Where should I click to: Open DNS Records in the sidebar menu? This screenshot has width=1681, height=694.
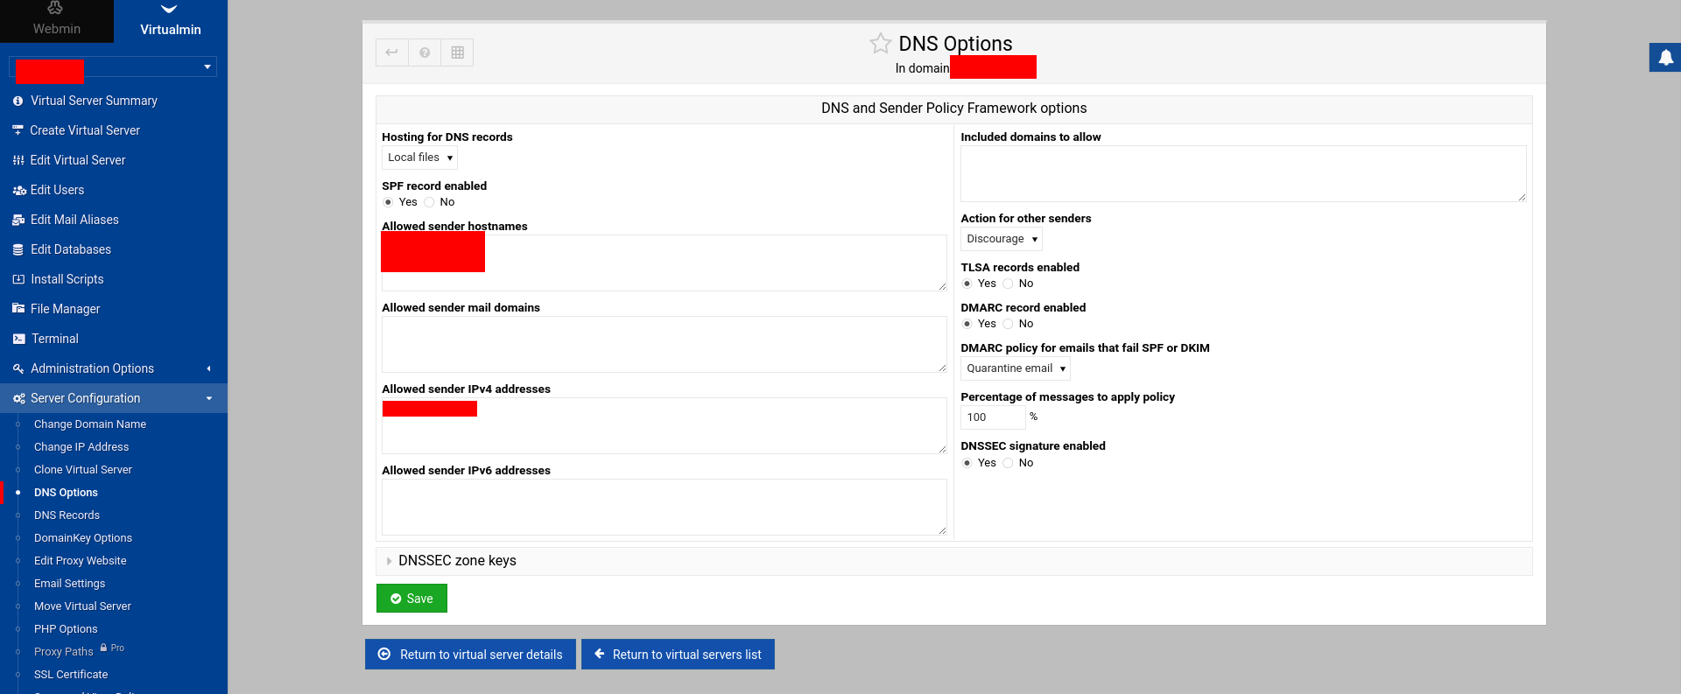point(67,515)
